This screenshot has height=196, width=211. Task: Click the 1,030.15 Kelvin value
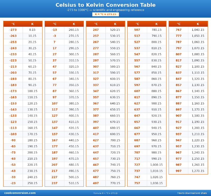pos(156,183)
